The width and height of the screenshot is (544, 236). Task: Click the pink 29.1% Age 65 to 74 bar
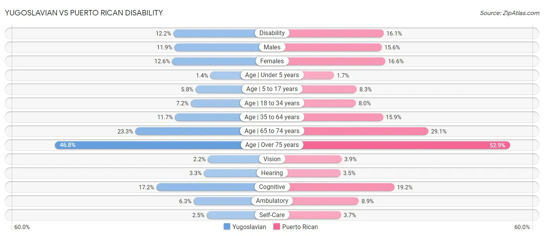(366, 131)
